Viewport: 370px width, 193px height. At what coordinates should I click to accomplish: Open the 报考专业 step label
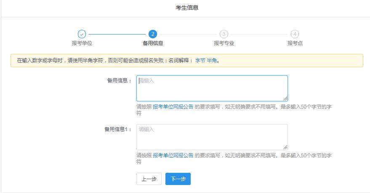tap(224, 43)
